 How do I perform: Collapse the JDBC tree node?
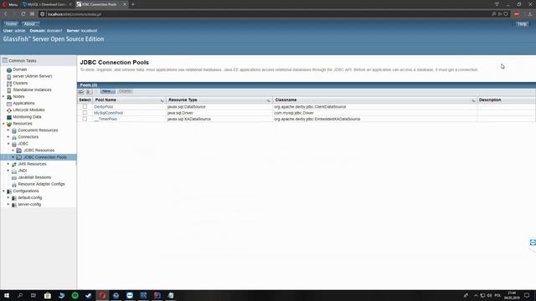pyautogui.click(x=8, y=144)
